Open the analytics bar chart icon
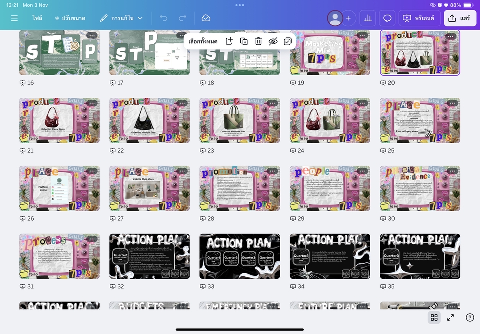480x334 pixels. point(368,18)
